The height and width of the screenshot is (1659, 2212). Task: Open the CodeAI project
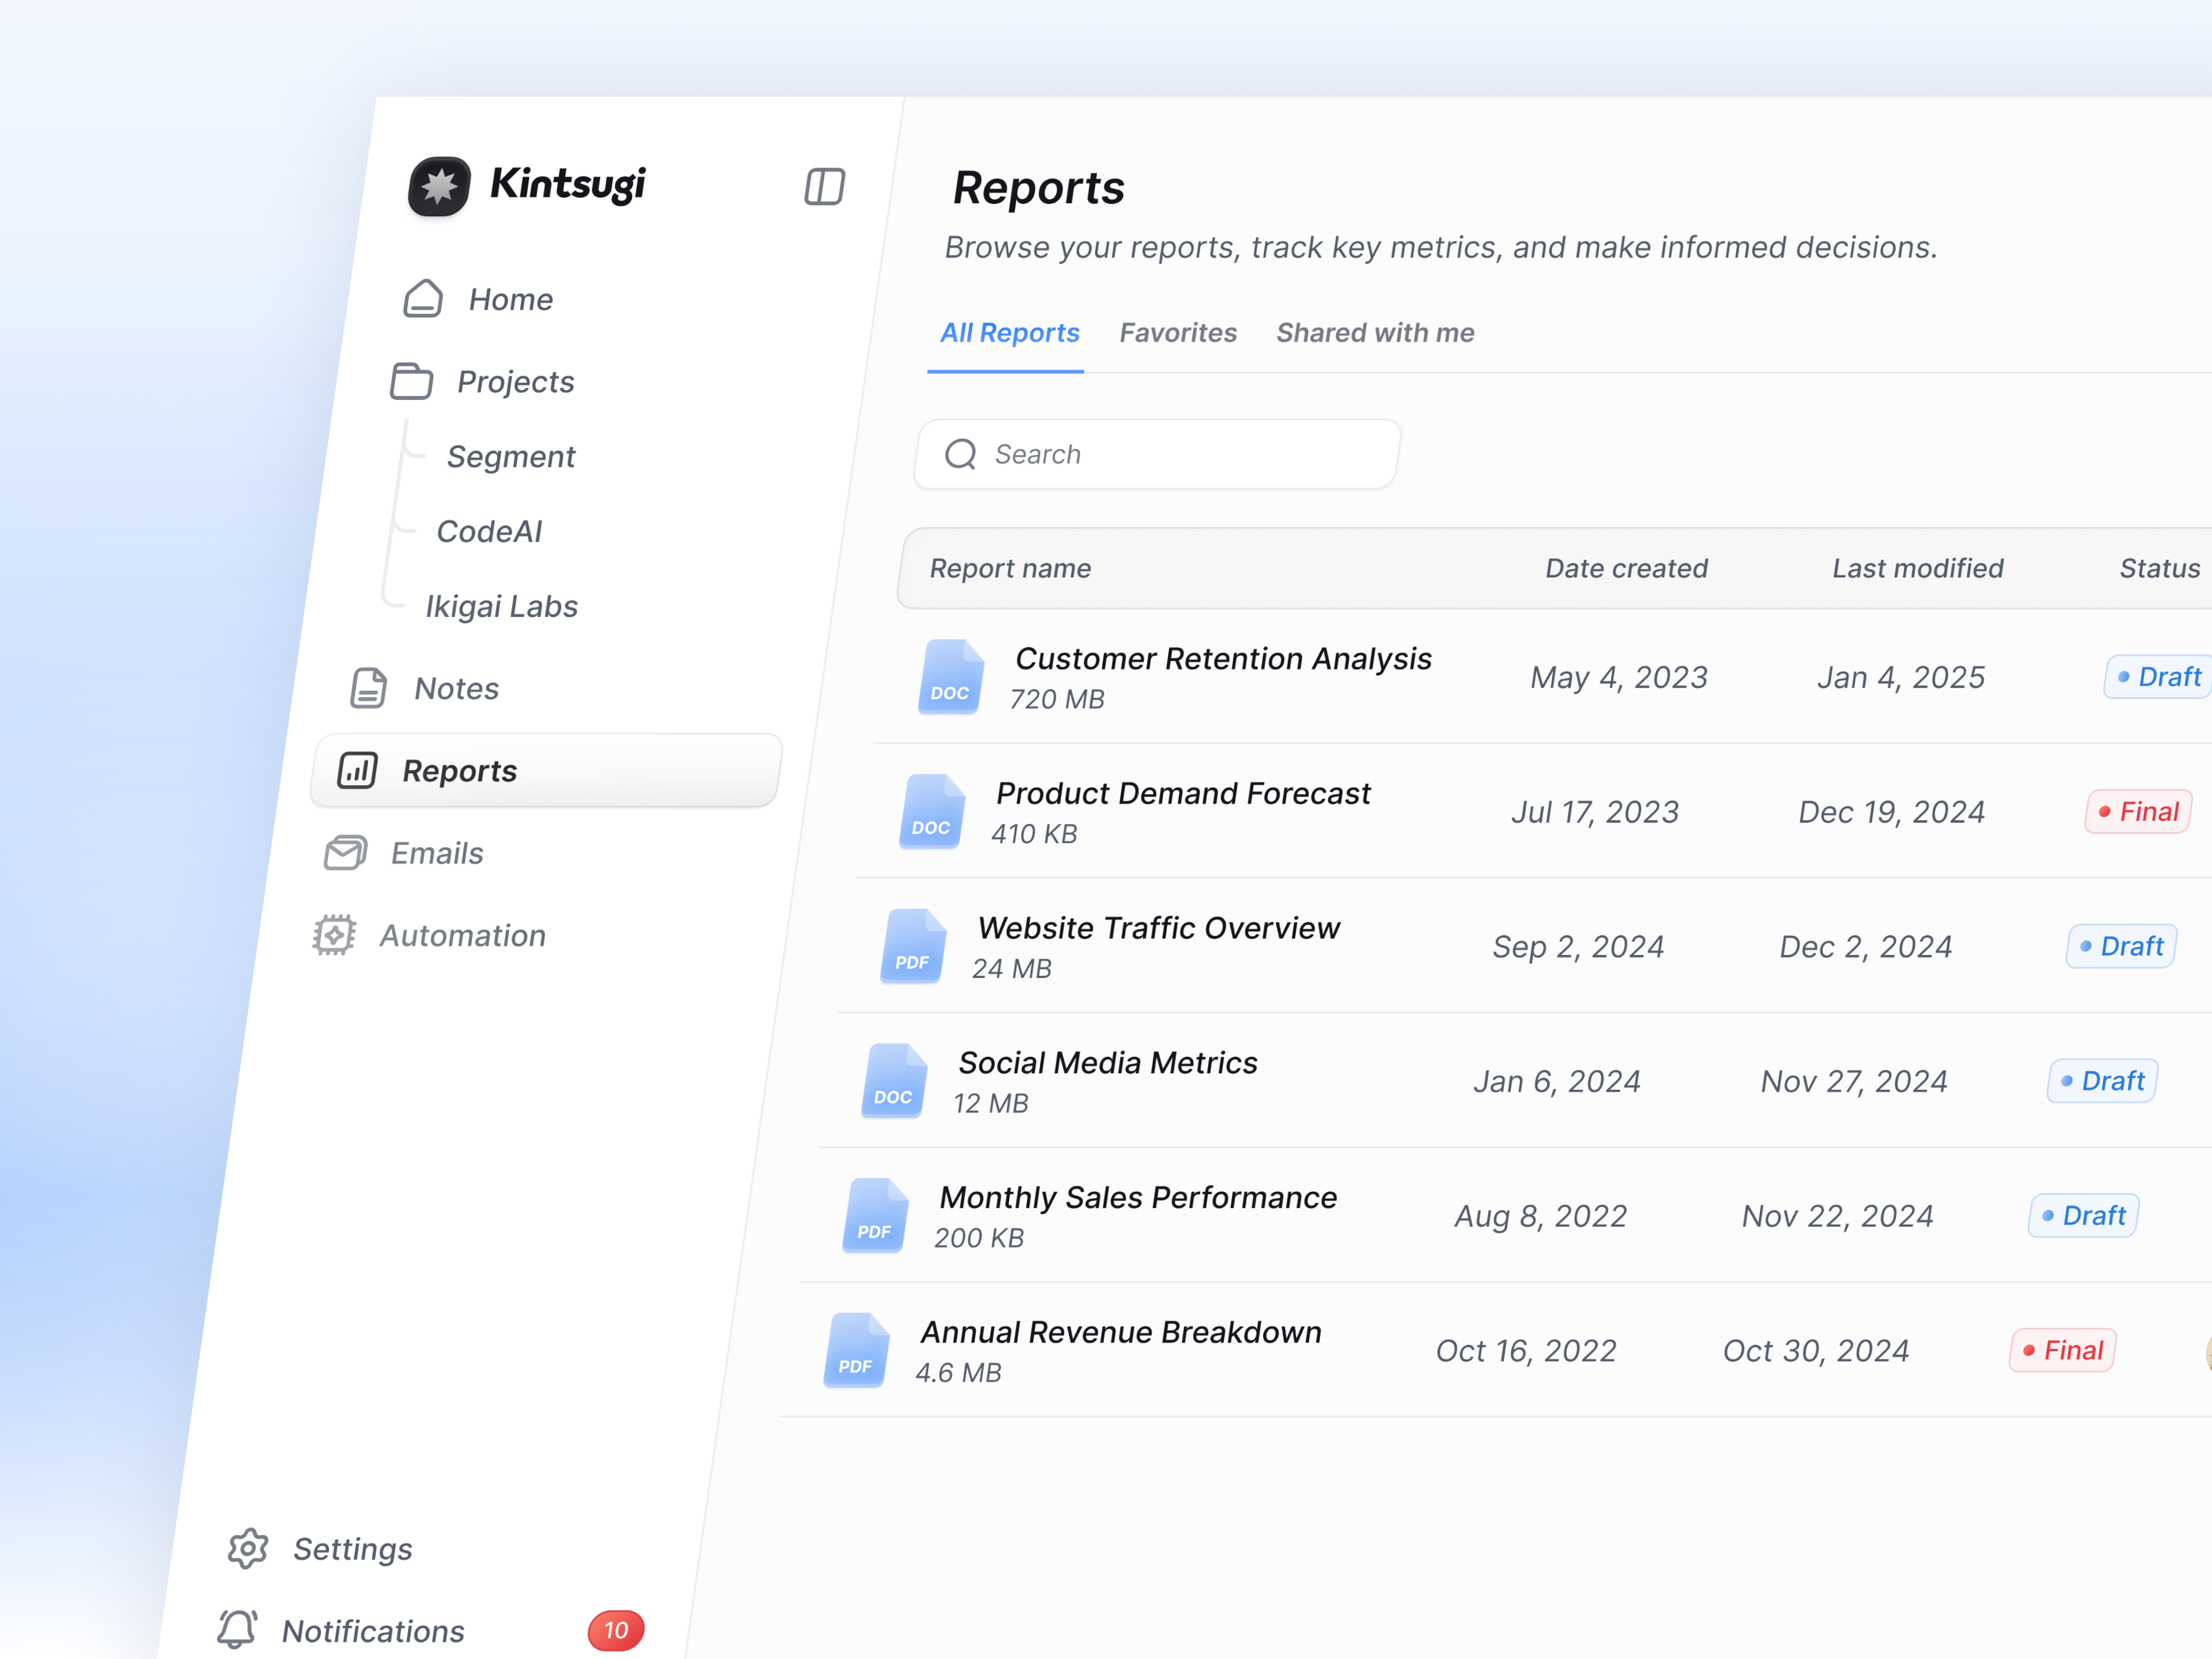click(x=490, y=531)
